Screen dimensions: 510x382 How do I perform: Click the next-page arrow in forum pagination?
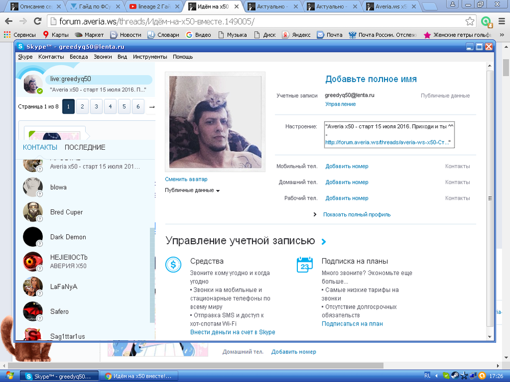click(151, 106)
